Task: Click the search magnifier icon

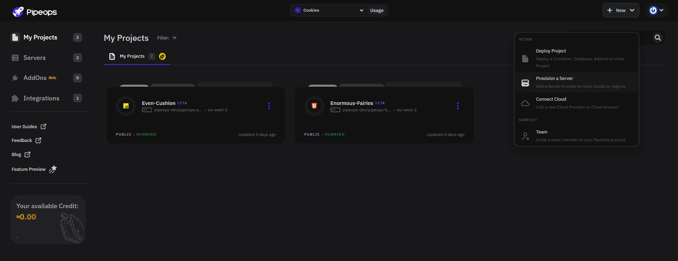Action: point(658,38)
